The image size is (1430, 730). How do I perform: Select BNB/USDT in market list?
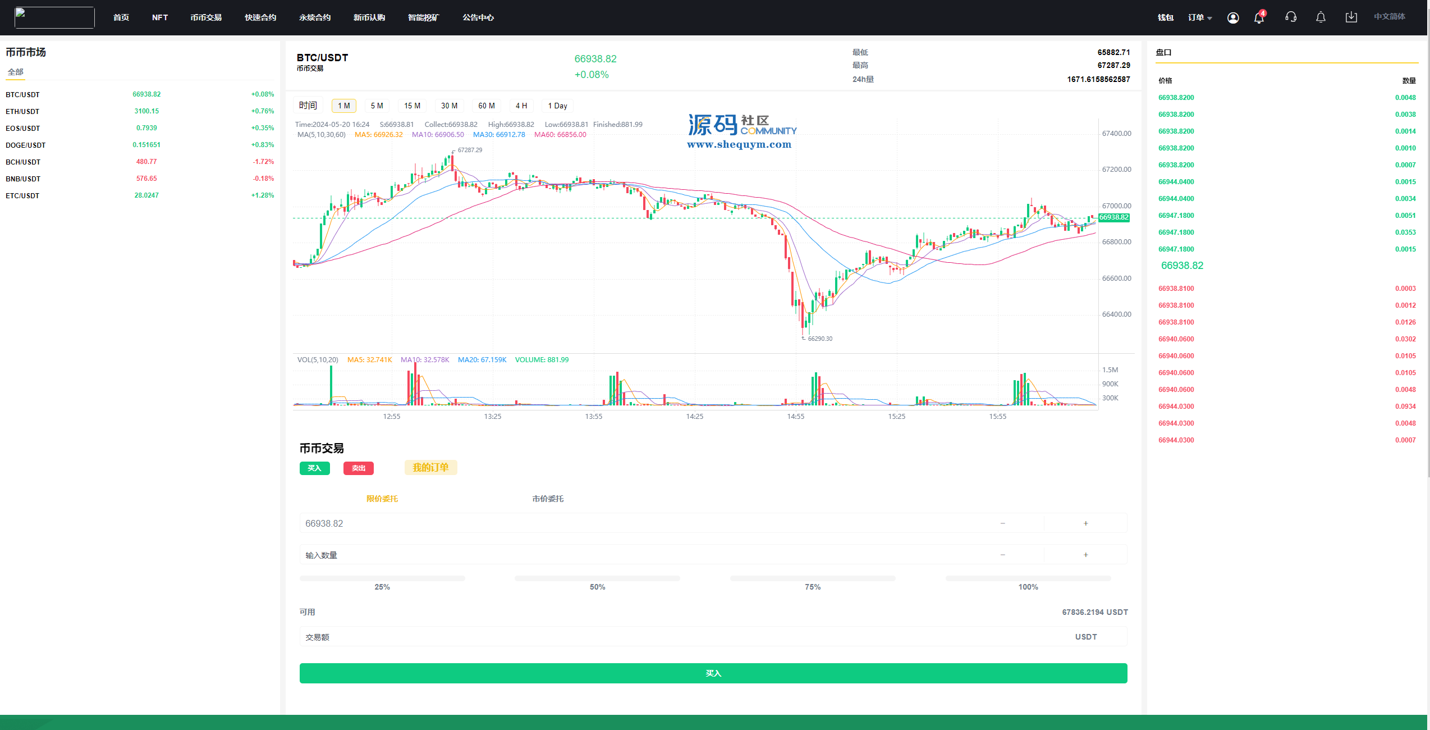(x=140, y=179)
